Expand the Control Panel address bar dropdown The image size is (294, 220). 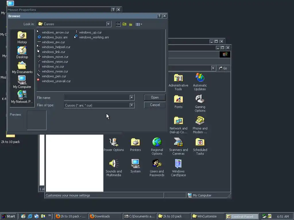213,68
